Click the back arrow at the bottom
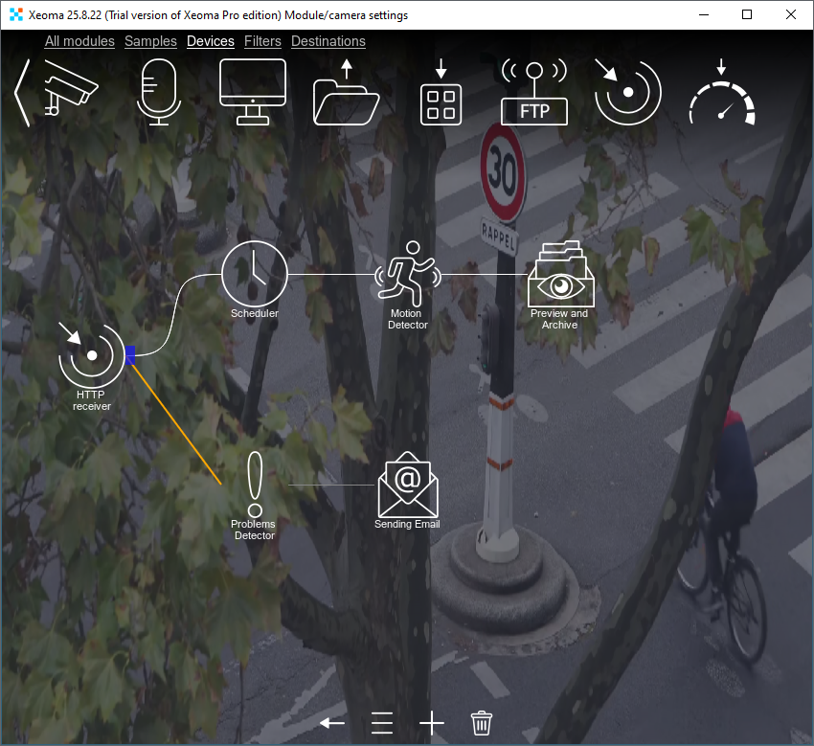 coord(331,723)
